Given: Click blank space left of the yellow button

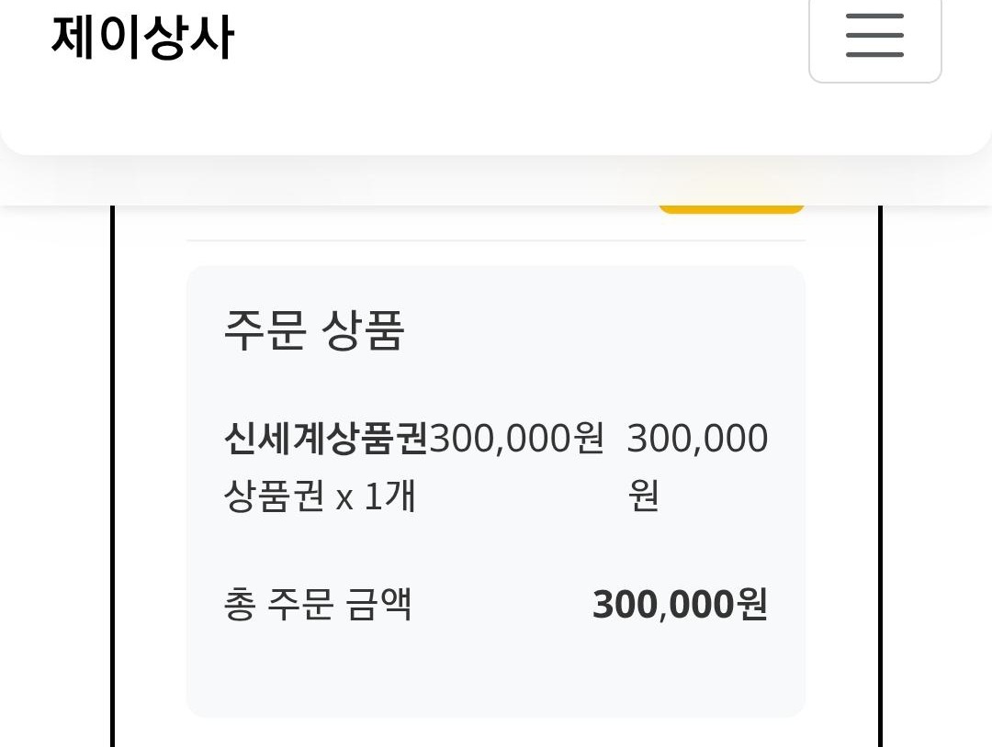Looking at the screenshot, I should (x=413, y=220).
